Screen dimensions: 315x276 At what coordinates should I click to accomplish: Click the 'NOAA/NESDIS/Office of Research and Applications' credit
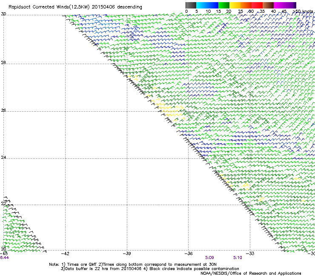(x=251, y=273)
